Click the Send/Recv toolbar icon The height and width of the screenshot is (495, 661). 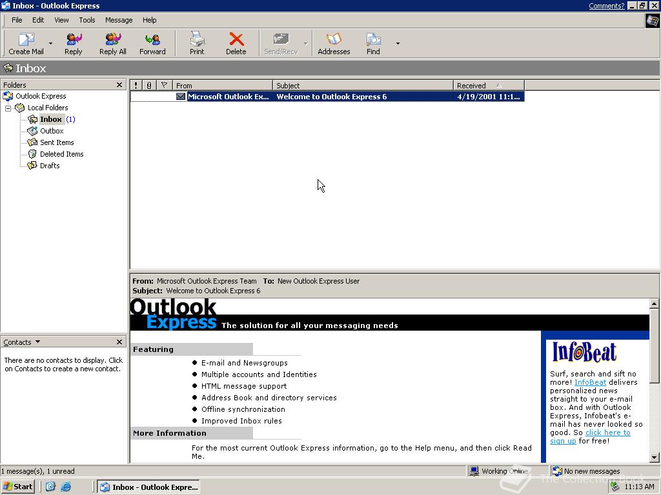281,39
